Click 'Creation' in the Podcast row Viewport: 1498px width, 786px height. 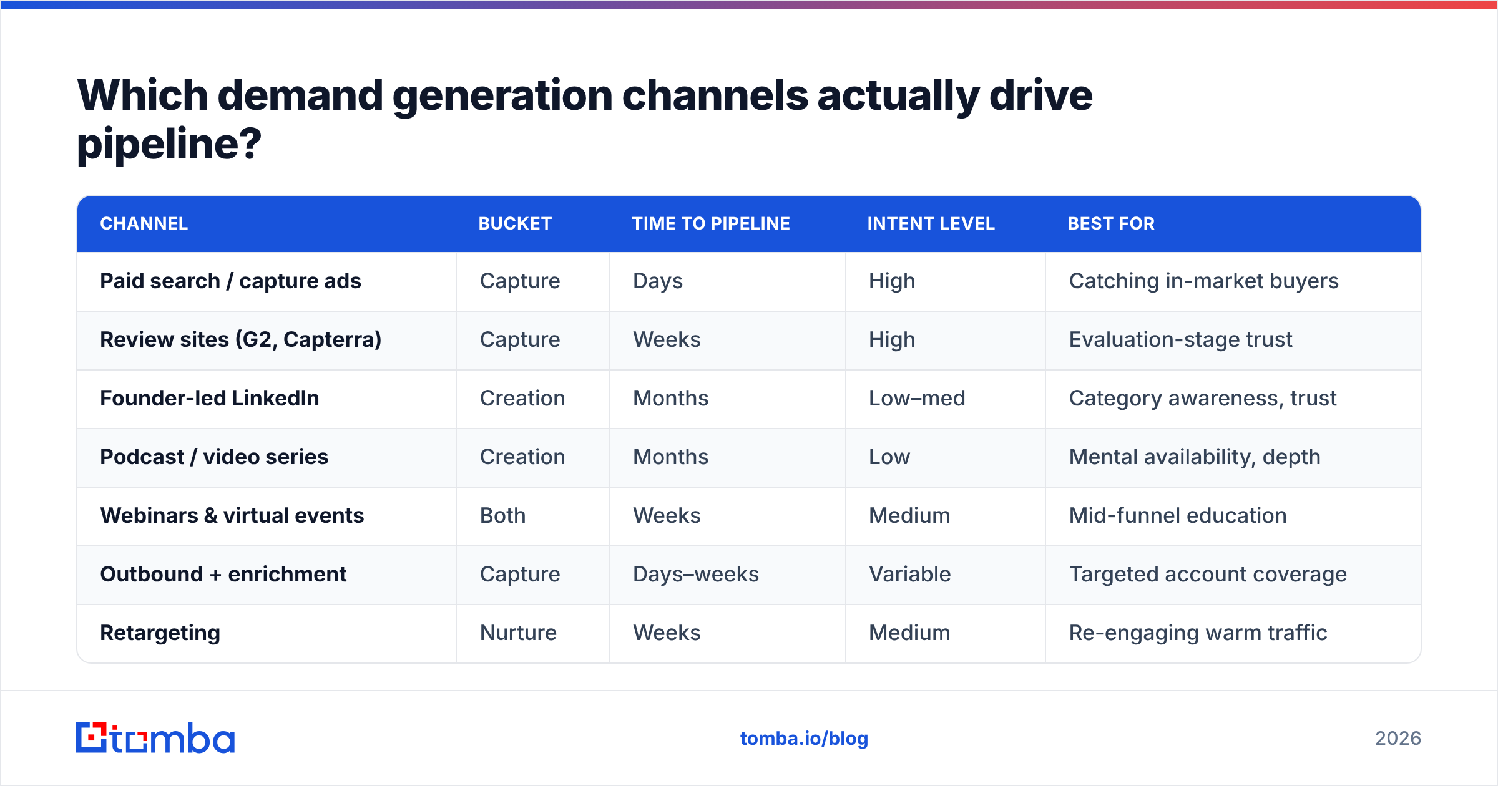pyautogui.click(x=522, y=457)
